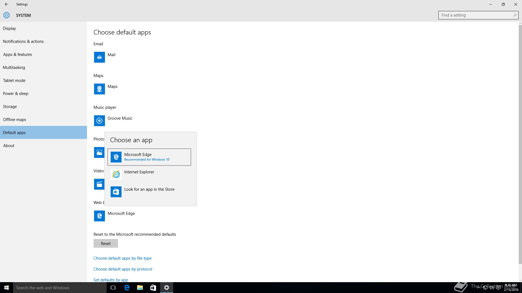Open Tablet mode settings

(x=43, y=81)
